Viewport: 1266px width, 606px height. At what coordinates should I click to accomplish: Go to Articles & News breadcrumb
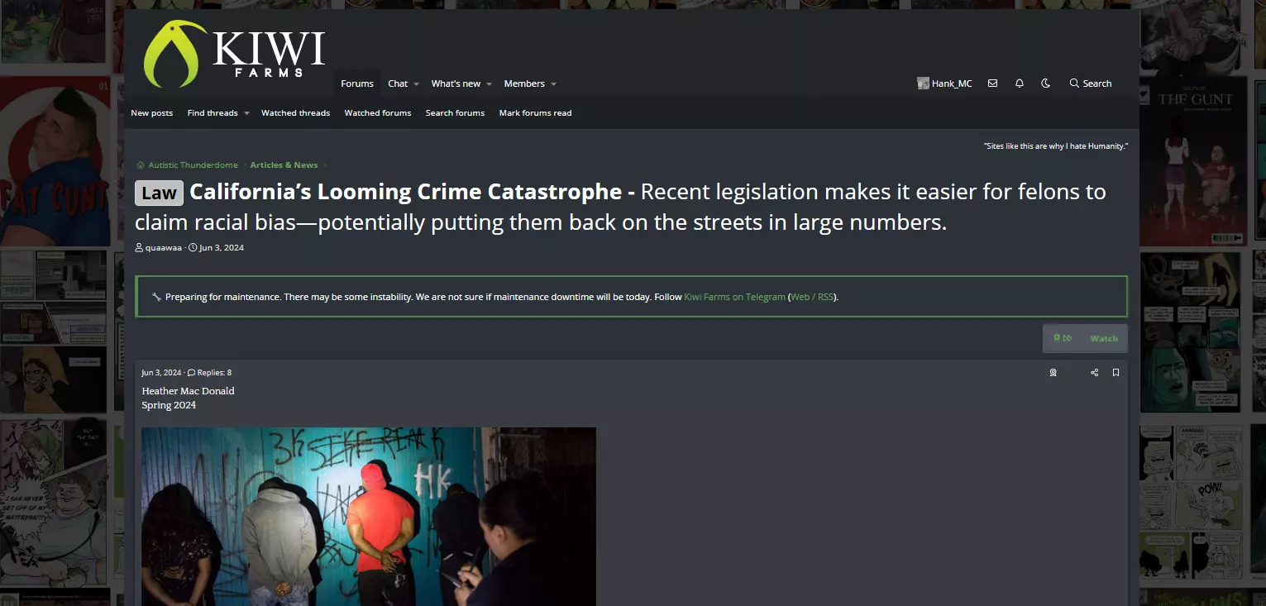[284, 165]
